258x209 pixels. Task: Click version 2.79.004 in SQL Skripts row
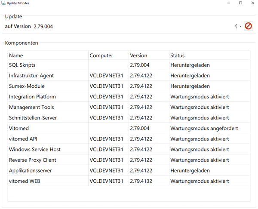tap(139, 65)
